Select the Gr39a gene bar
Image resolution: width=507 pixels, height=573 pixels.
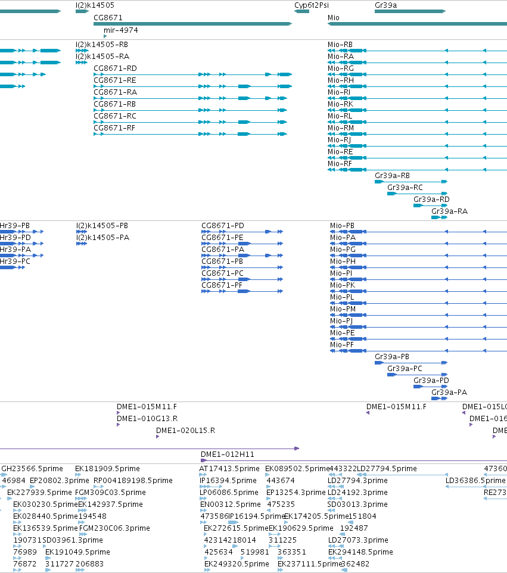[410, 11]
